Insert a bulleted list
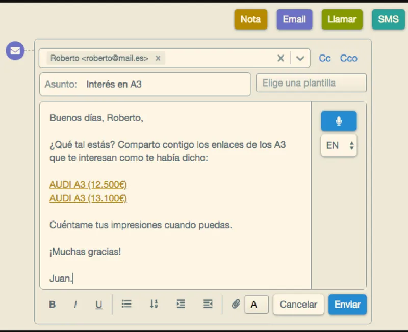The height and width of the screenshot is (332, 408). (x=126, y=303)
